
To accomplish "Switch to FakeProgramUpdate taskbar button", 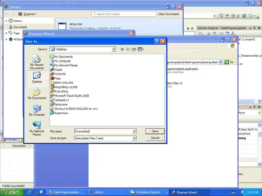I will [x=67, y=192].
